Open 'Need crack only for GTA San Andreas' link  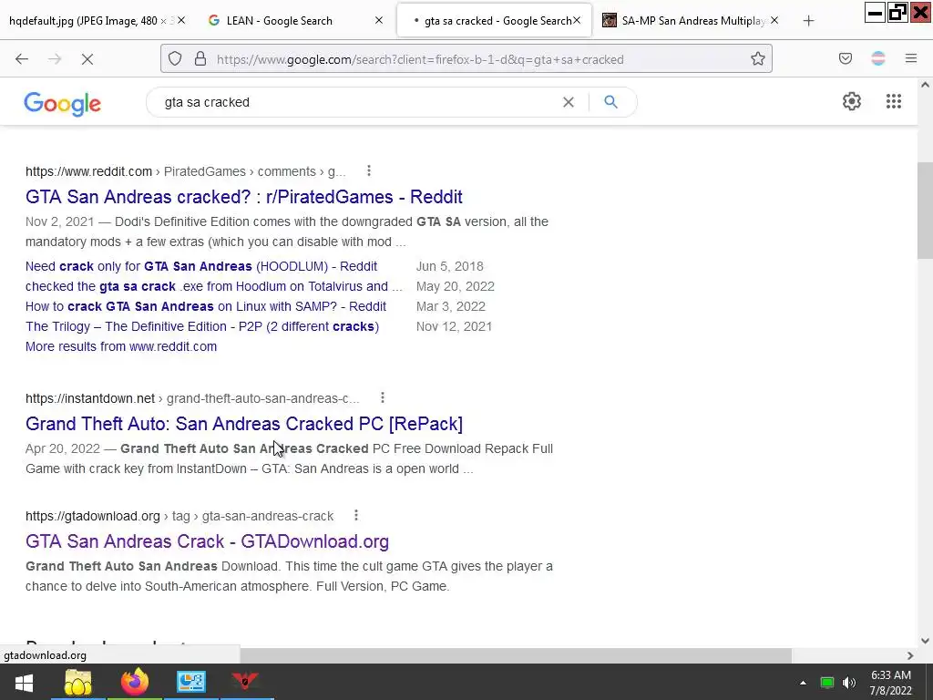click(x=201, y=266)
